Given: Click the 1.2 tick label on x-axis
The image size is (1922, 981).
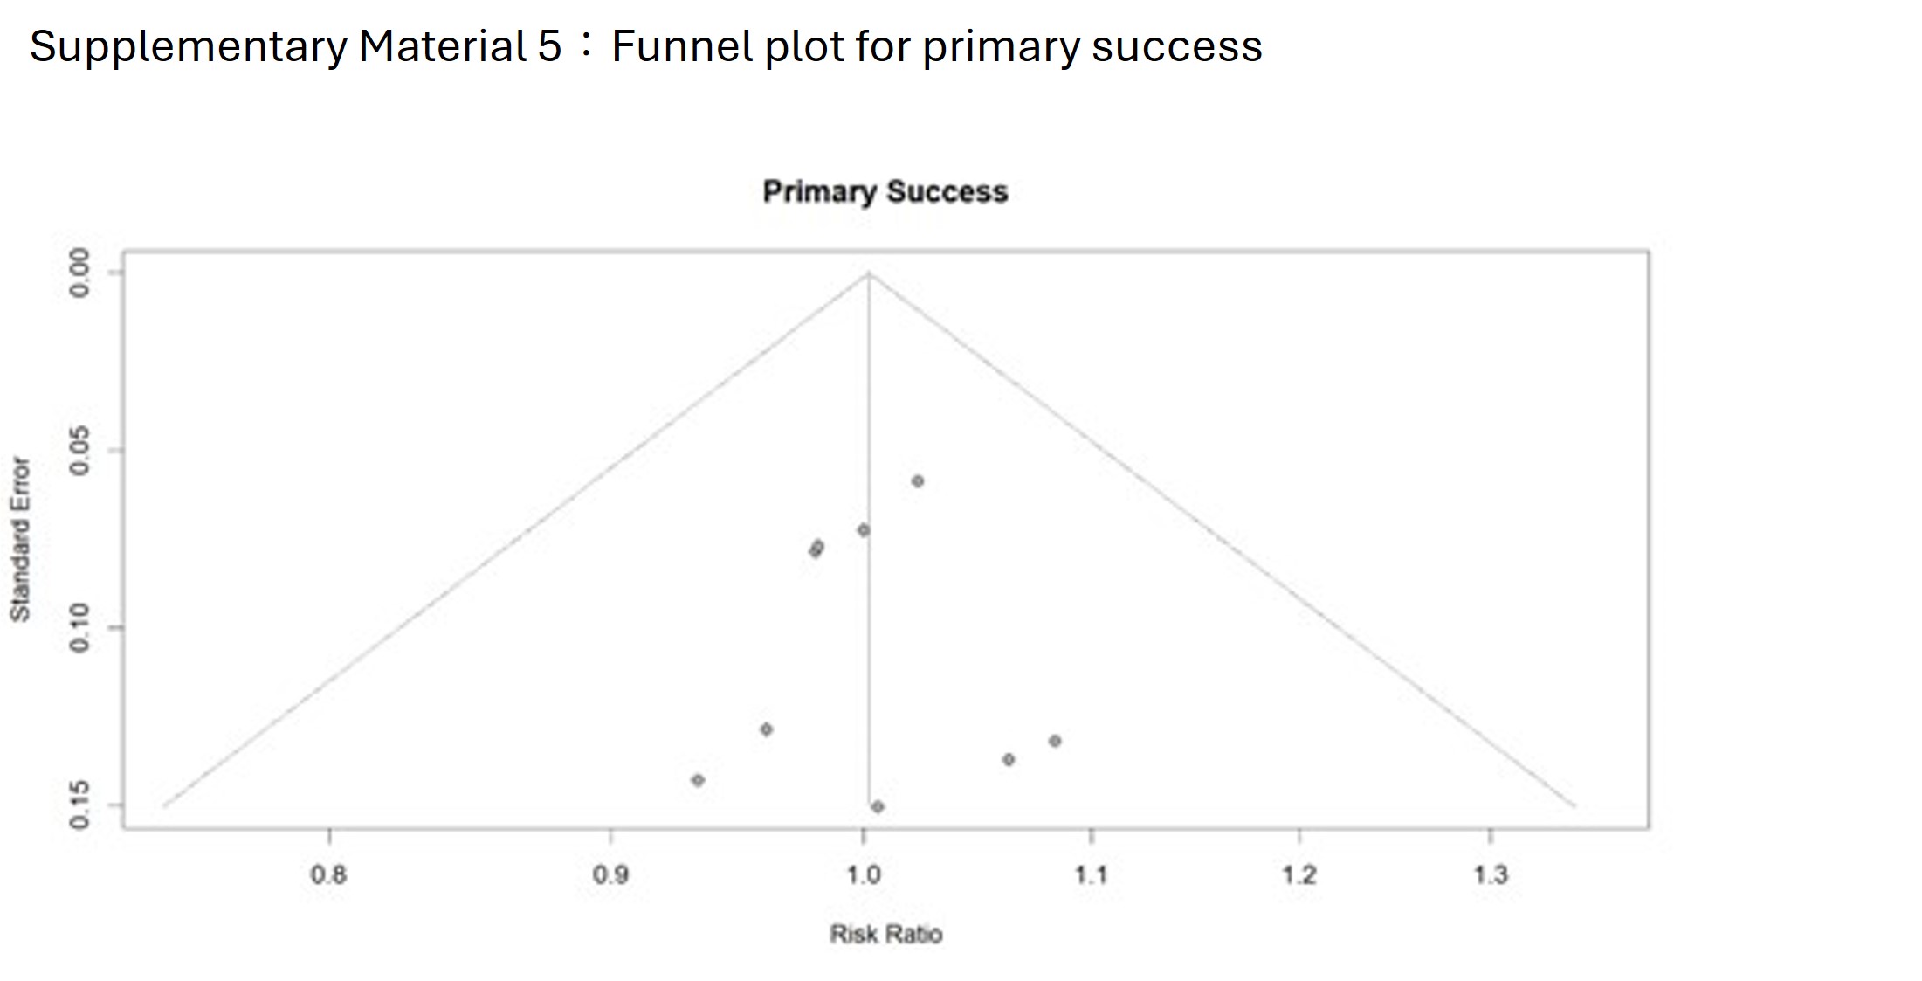Looking at the screenshot, I should 1299,874.
